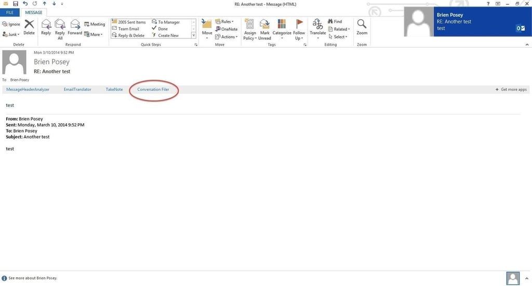Screen dimensions: 532x286
Task: Expand the Move dropdown
Action: 207,30
